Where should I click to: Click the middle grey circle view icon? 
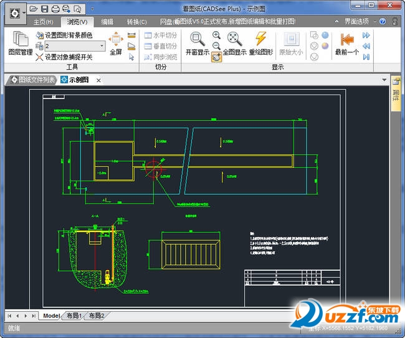pos(314,46)
